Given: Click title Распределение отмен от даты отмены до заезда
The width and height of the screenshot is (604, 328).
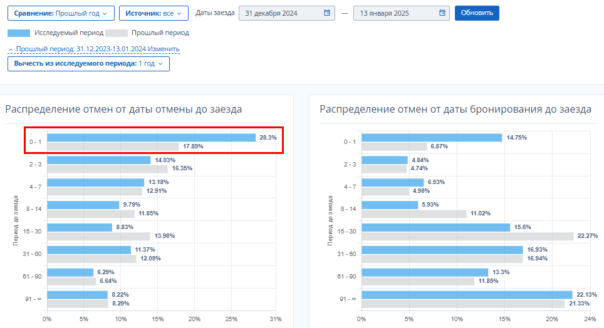Looking at the screenshot, I should (123, 110).
